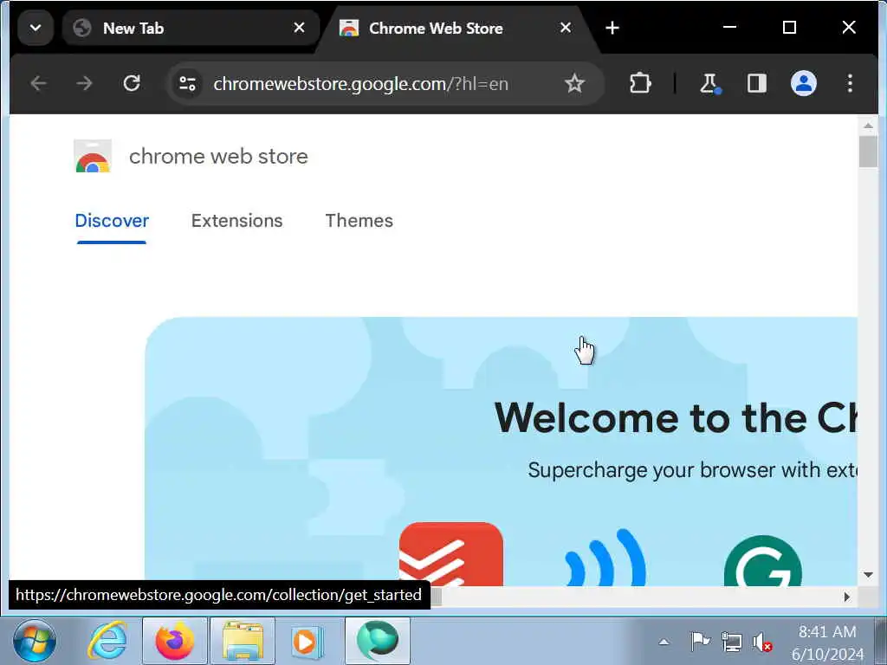
Task: Click the vertical scrollbar up arrow
Action: [868, 126]
